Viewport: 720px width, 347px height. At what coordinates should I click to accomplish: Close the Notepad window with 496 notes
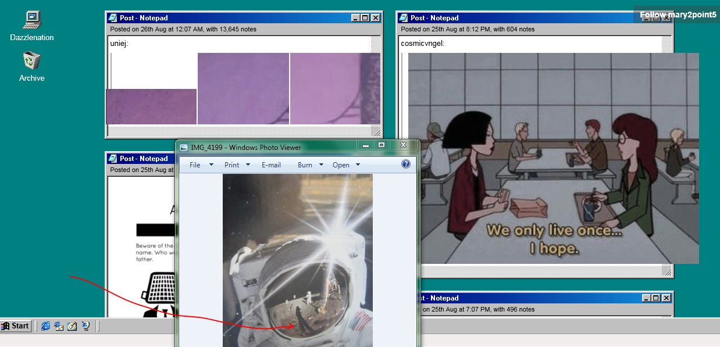coord(666,298)
